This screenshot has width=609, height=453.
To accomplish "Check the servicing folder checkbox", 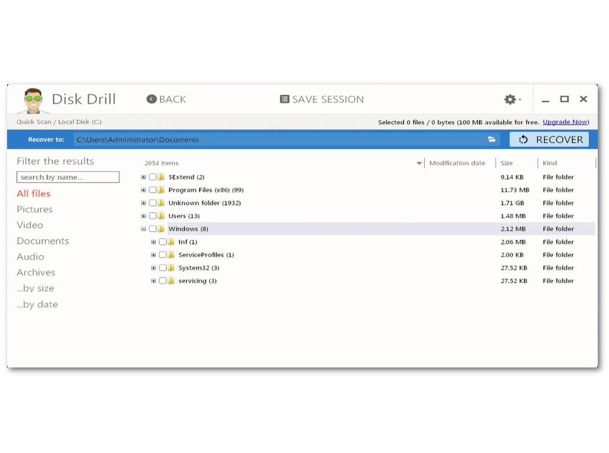I will pyautogui.click(x=163, y=281).
